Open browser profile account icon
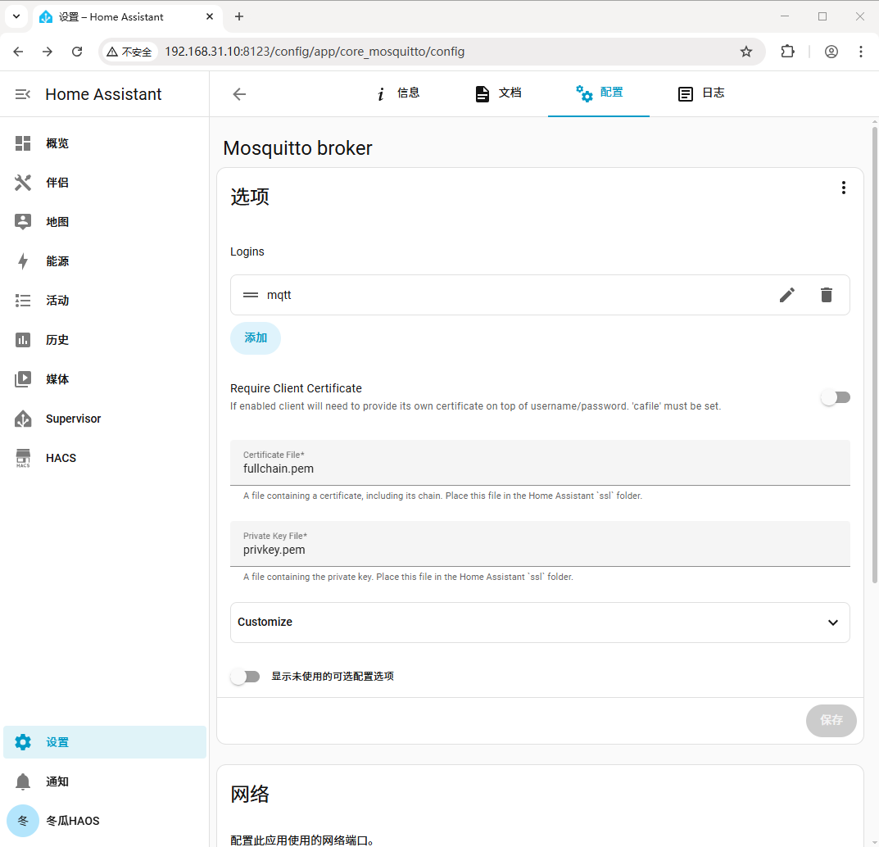Viewport: 879px width, 847px height. 831,52
